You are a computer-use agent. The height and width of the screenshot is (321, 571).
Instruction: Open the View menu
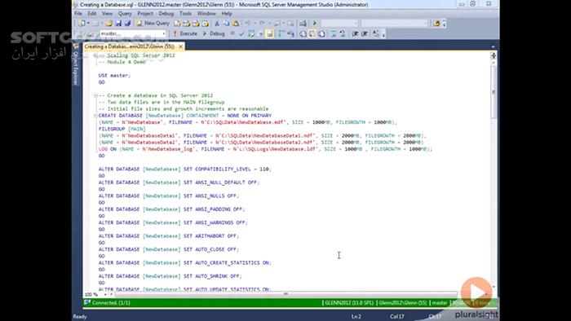point(107,14)
